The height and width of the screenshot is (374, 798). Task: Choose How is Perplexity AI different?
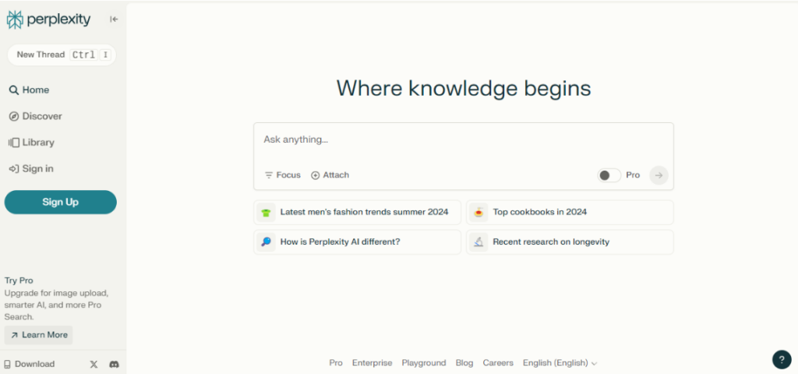[357, 242]
